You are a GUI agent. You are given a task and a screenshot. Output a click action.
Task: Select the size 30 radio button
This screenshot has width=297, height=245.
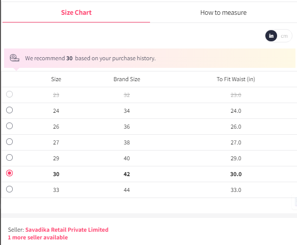10,173
